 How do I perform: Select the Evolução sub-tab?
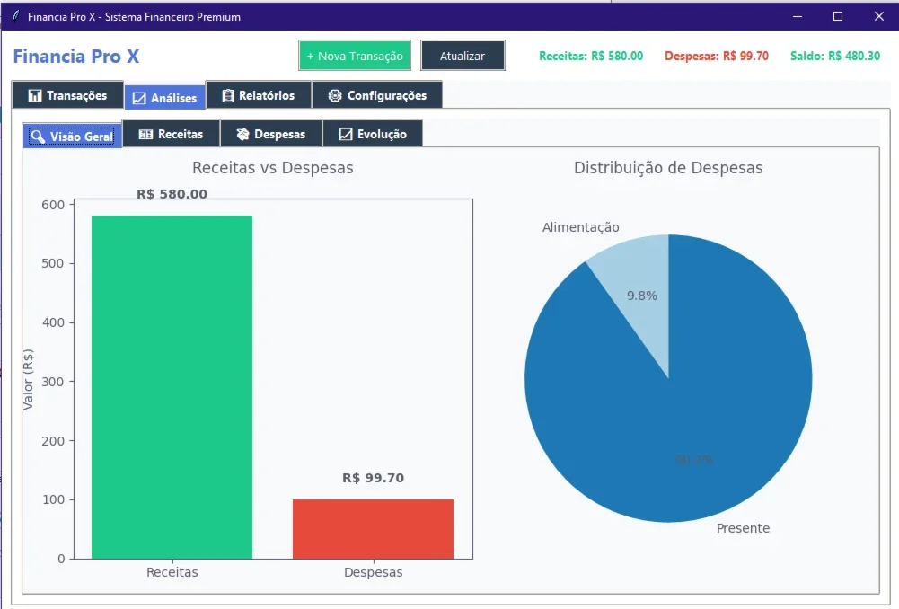[x=373, y=134]
